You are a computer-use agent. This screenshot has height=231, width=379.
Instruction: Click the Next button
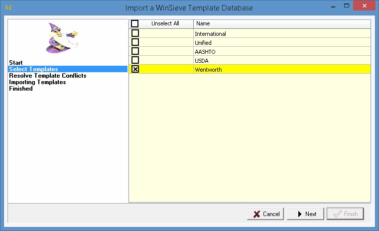(305, 214)
